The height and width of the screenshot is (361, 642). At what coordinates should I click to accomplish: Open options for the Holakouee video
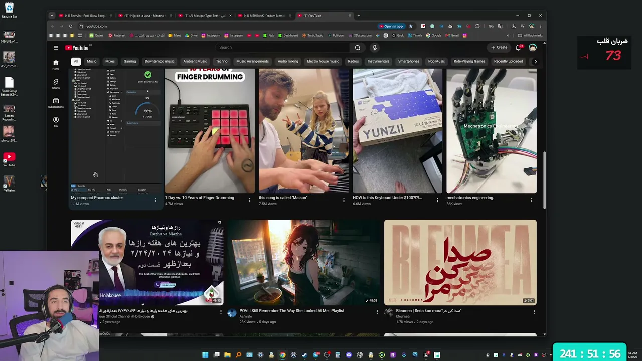click(221, 312)
